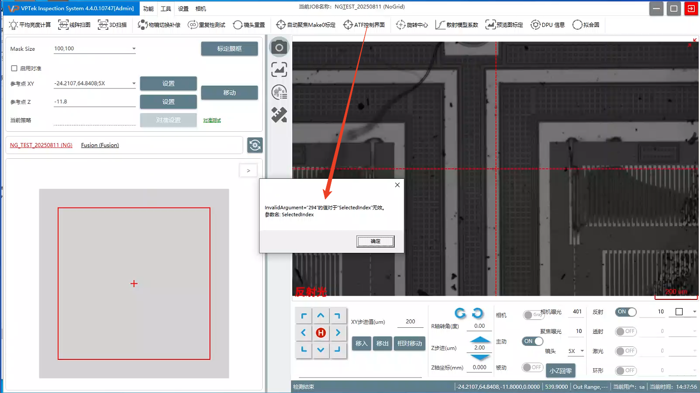Click the DPU 信息 toolbar icon
Image resolution: width=700 pixels, height=393 pixels.
(x=547, y=25)
